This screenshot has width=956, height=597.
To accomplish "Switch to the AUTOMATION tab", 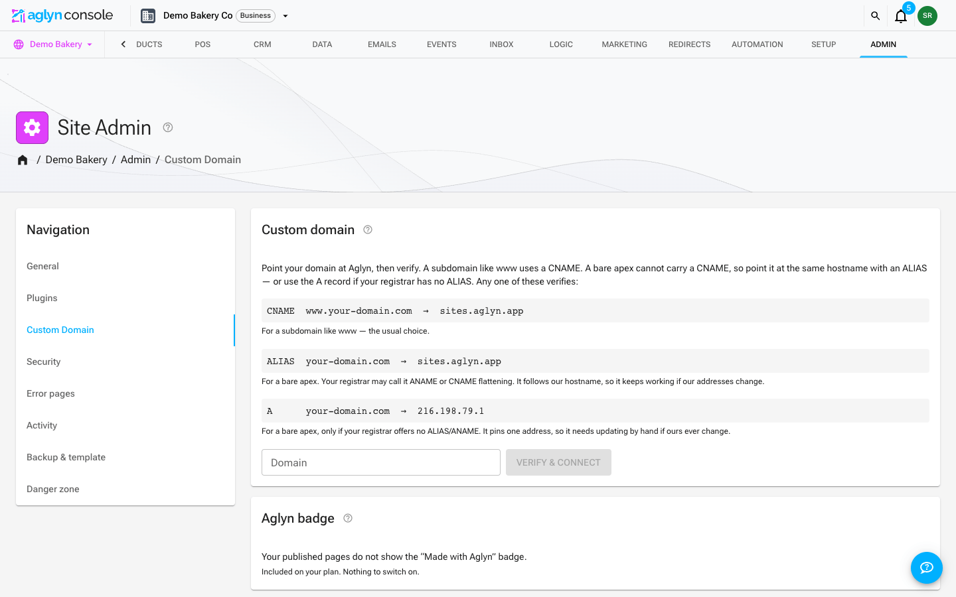I will click(757, 44).
